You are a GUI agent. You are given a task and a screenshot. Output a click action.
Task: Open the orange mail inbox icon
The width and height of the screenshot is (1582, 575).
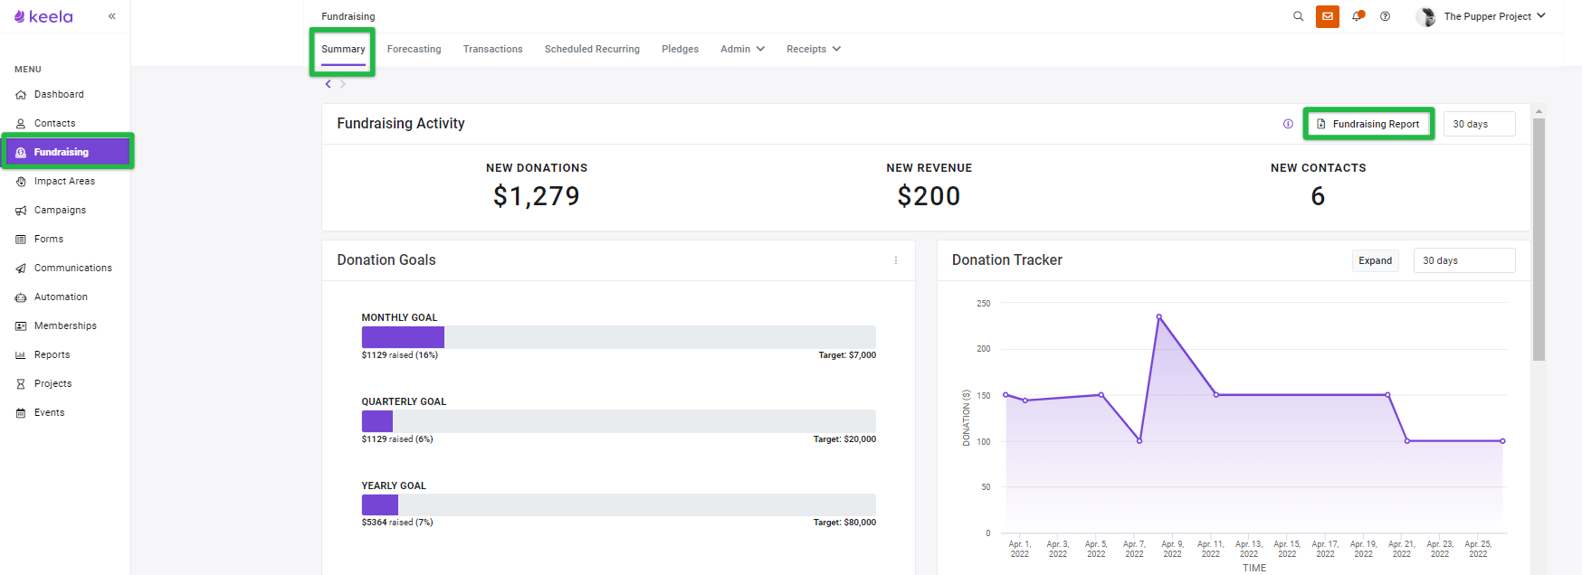[1328, 16]
